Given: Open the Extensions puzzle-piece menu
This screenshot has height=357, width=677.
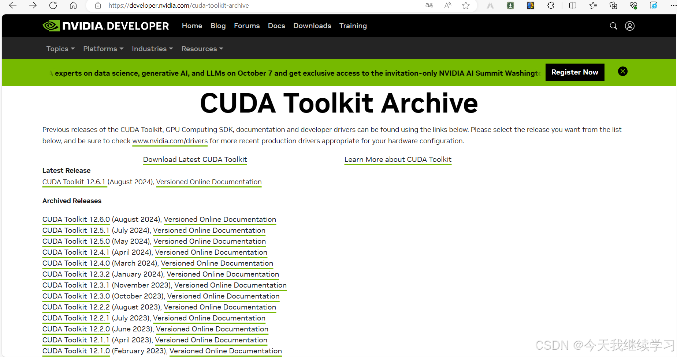Looking at the screenshot, I should click(551, 5).
